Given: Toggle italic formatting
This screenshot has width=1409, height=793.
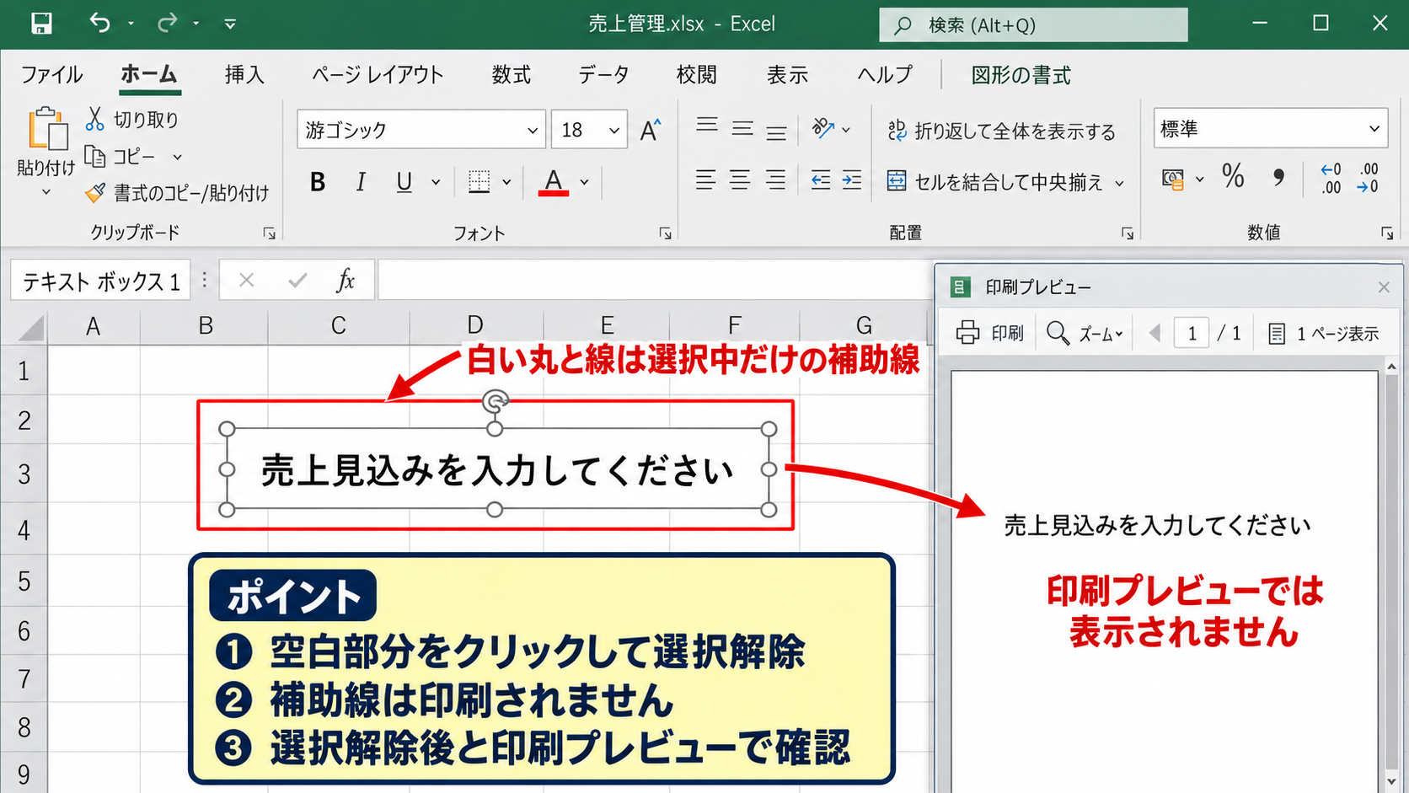Looking at the screenshot, I should (x=361, y=181).
